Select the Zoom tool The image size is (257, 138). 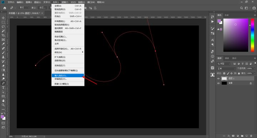(3, 105)
